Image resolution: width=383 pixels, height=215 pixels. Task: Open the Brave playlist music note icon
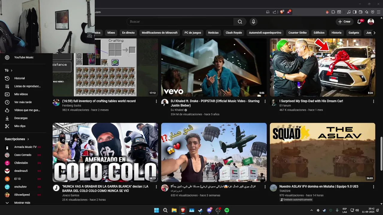[349, 12]
